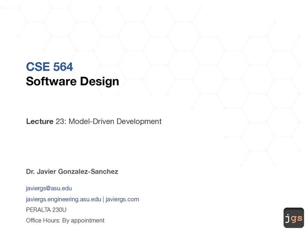Open the javiergs.engineering.asu.edu link

point(63,199)
